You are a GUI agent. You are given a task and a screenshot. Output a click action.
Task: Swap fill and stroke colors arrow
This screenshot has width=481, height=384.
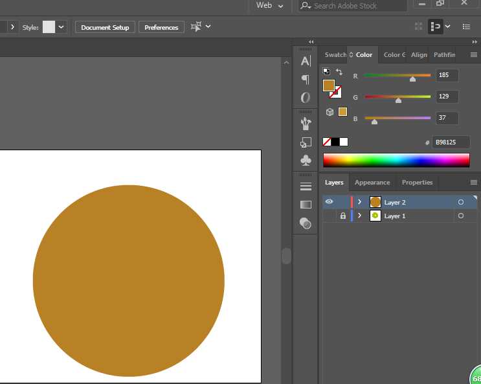pos(339,71)
